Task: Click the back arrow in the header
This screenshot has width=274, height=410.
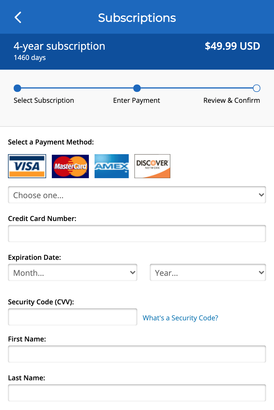Action: [x=18, y=17]
